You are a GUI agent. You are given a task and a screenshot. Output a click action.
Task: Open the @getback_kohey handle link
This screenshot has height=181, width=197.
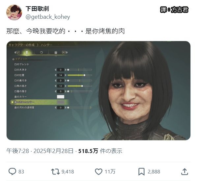(48, 17)
